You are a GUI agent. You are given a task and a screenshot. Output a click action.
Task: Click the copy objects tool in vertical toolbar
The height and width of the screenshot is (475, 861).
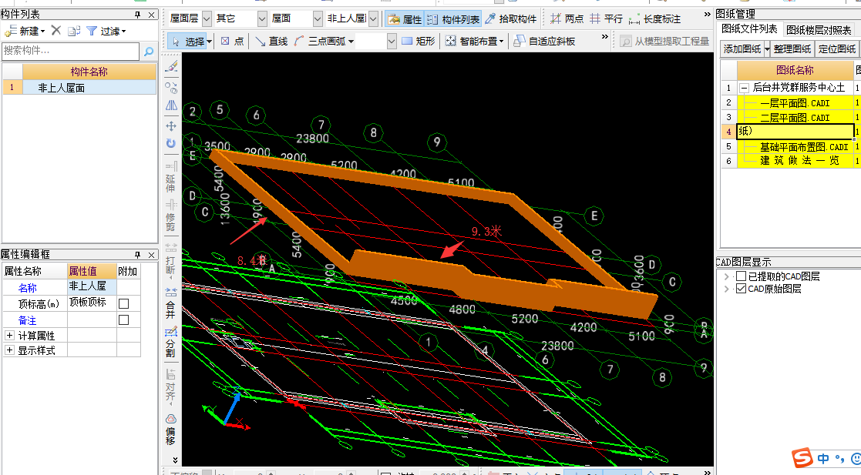(171, 87)
